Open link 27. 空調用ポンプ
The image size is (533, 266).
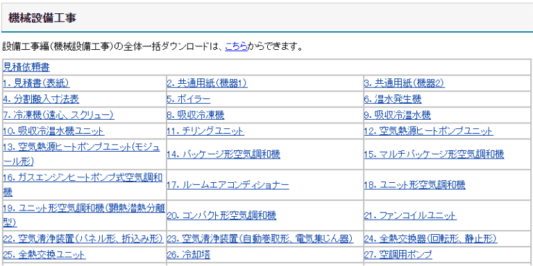398,254
